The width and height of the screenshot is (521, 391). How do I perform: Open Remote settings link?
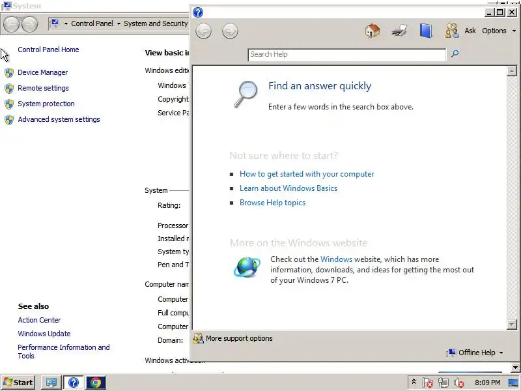[x=43, y=88]
